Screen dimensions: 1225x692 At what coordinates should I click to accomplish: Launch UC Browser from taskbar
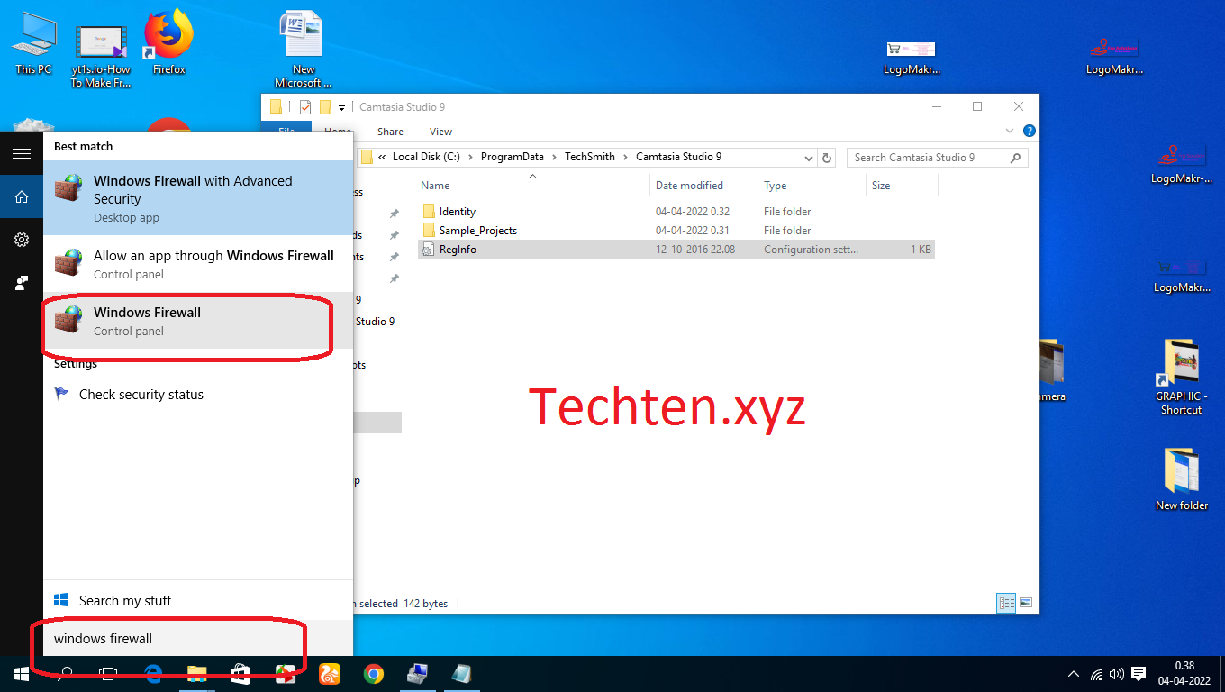click(x=330, y=674)
